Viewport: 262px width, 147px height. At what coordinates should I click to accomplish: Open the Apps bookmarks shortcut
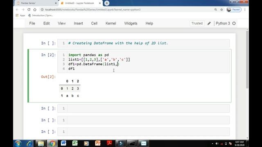(20, 16)
